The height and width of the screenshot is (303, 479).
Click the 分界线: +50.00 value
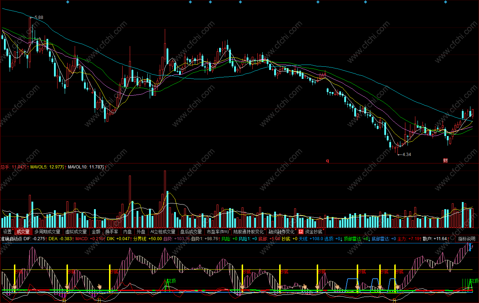pyautogui.click(x=148, y=239)
